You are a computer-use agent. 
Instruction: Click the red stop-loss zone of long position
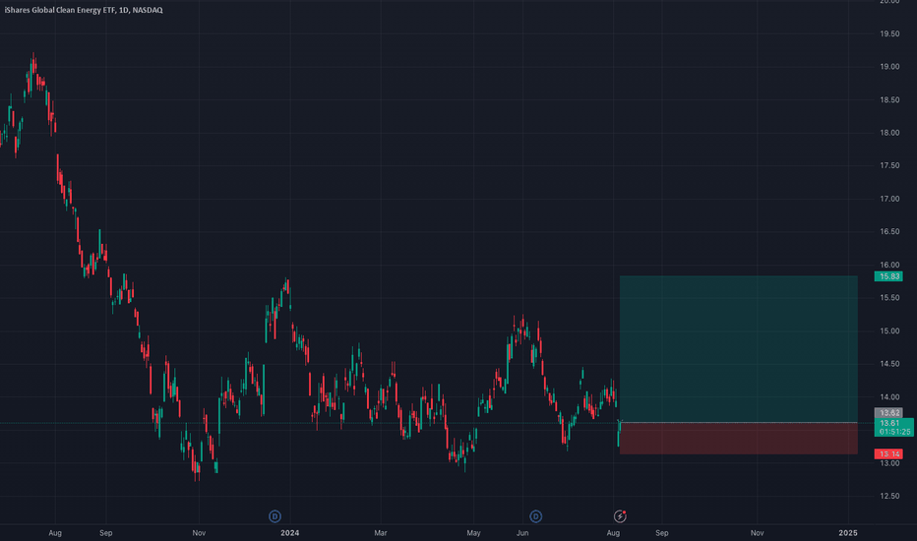(739, 438)
